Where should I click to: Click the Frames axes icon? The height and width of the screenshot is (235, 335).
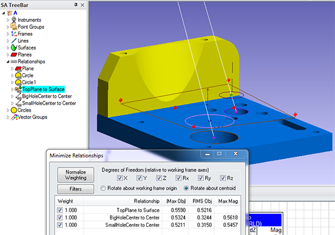[x=14, y=34]
